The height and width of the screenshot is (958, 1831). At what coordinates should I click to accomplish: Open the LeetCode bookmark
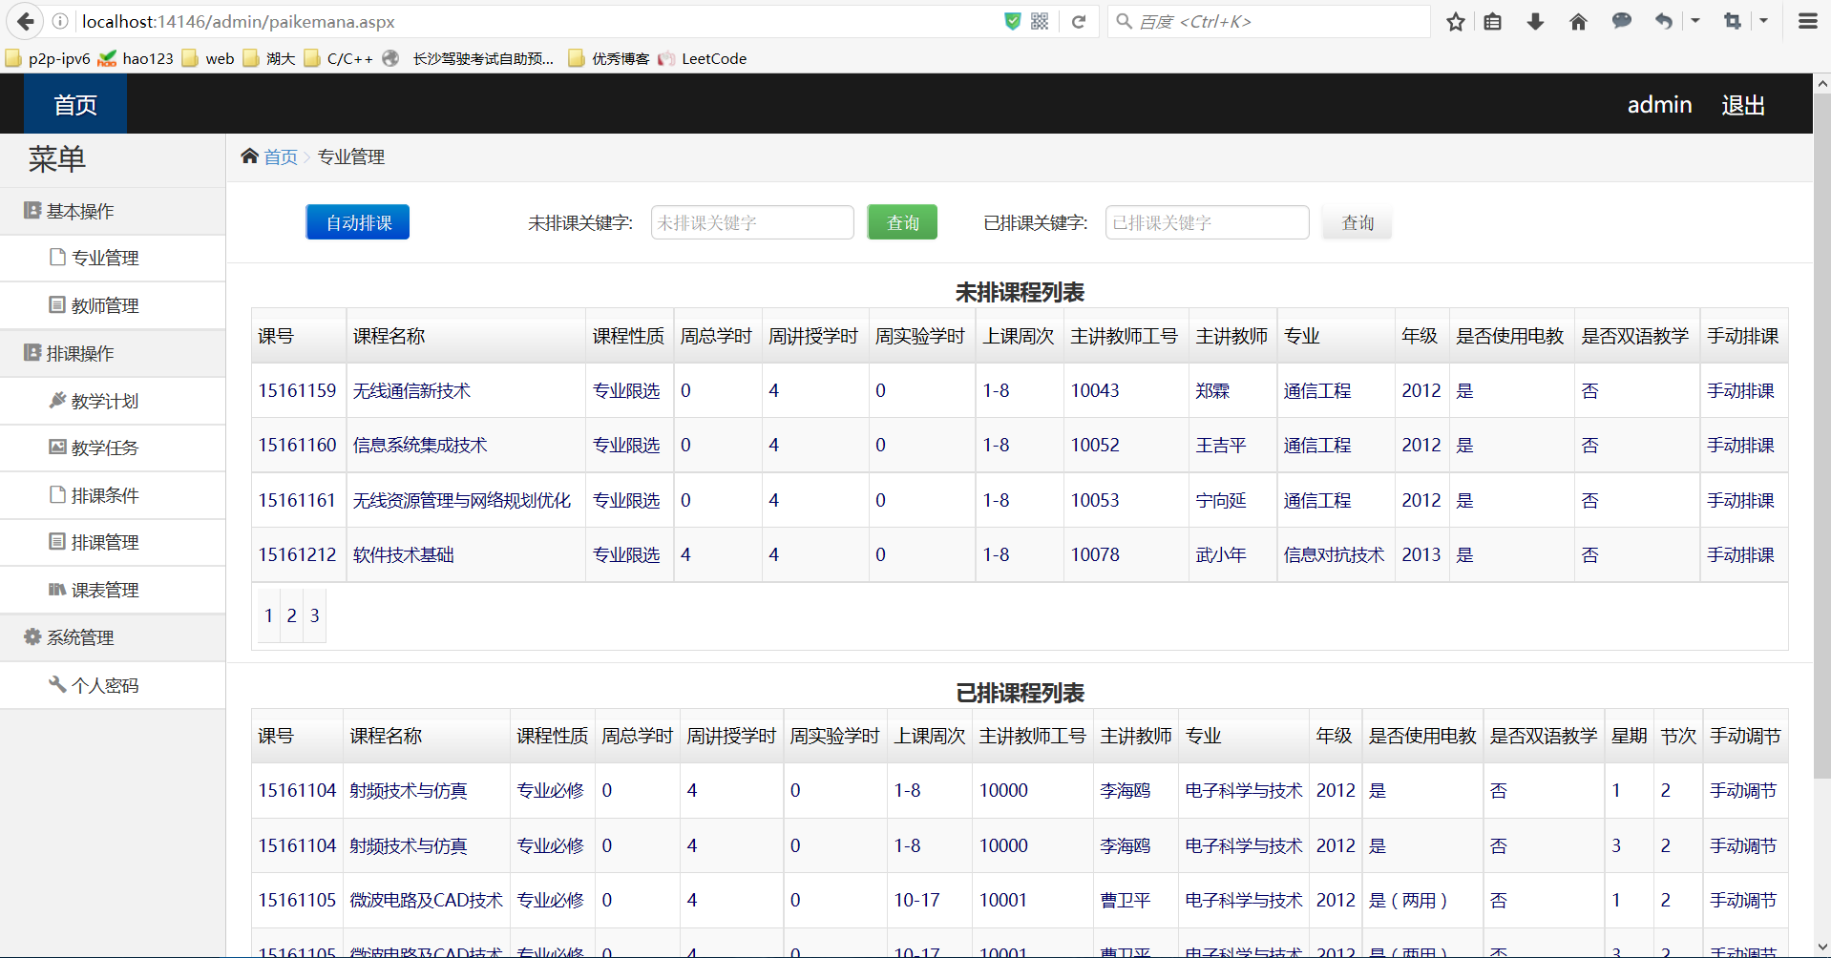703,58
